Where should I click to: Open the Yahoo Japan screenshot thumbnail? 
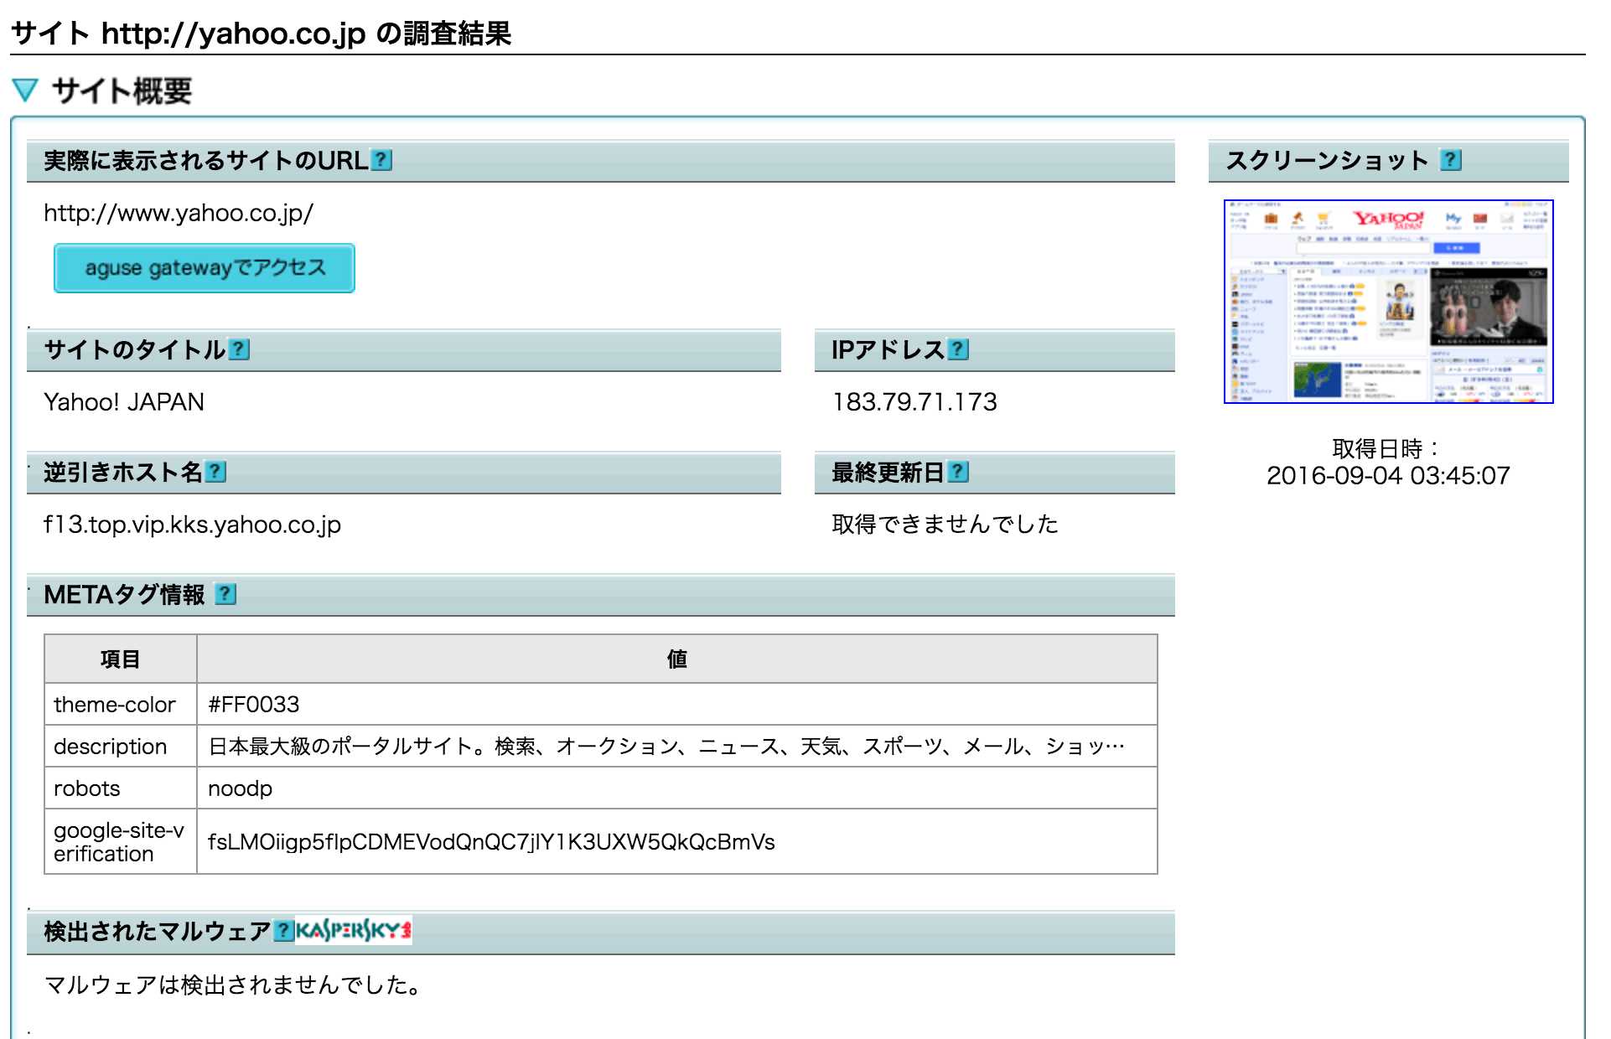(x=1388, y=302)
